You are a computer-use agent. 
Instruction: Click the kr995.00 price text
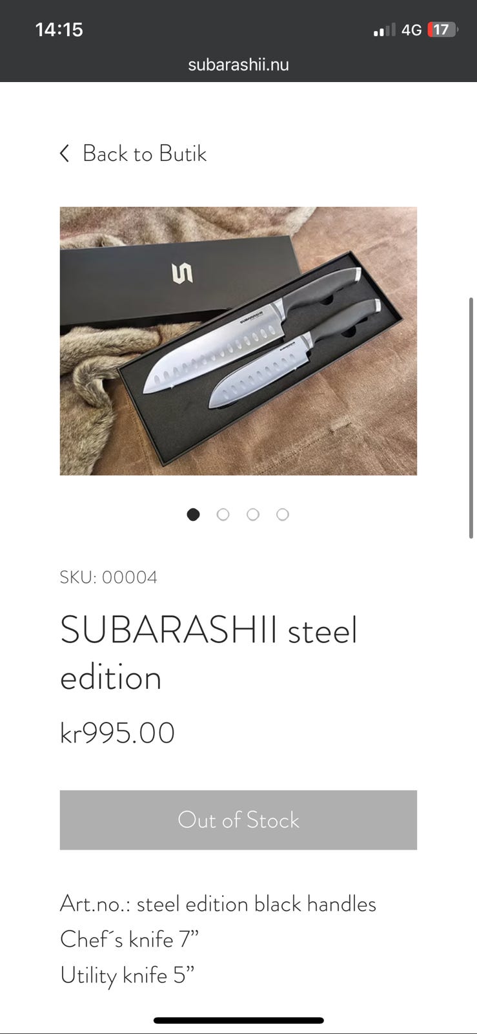click(x=117, y=733)
